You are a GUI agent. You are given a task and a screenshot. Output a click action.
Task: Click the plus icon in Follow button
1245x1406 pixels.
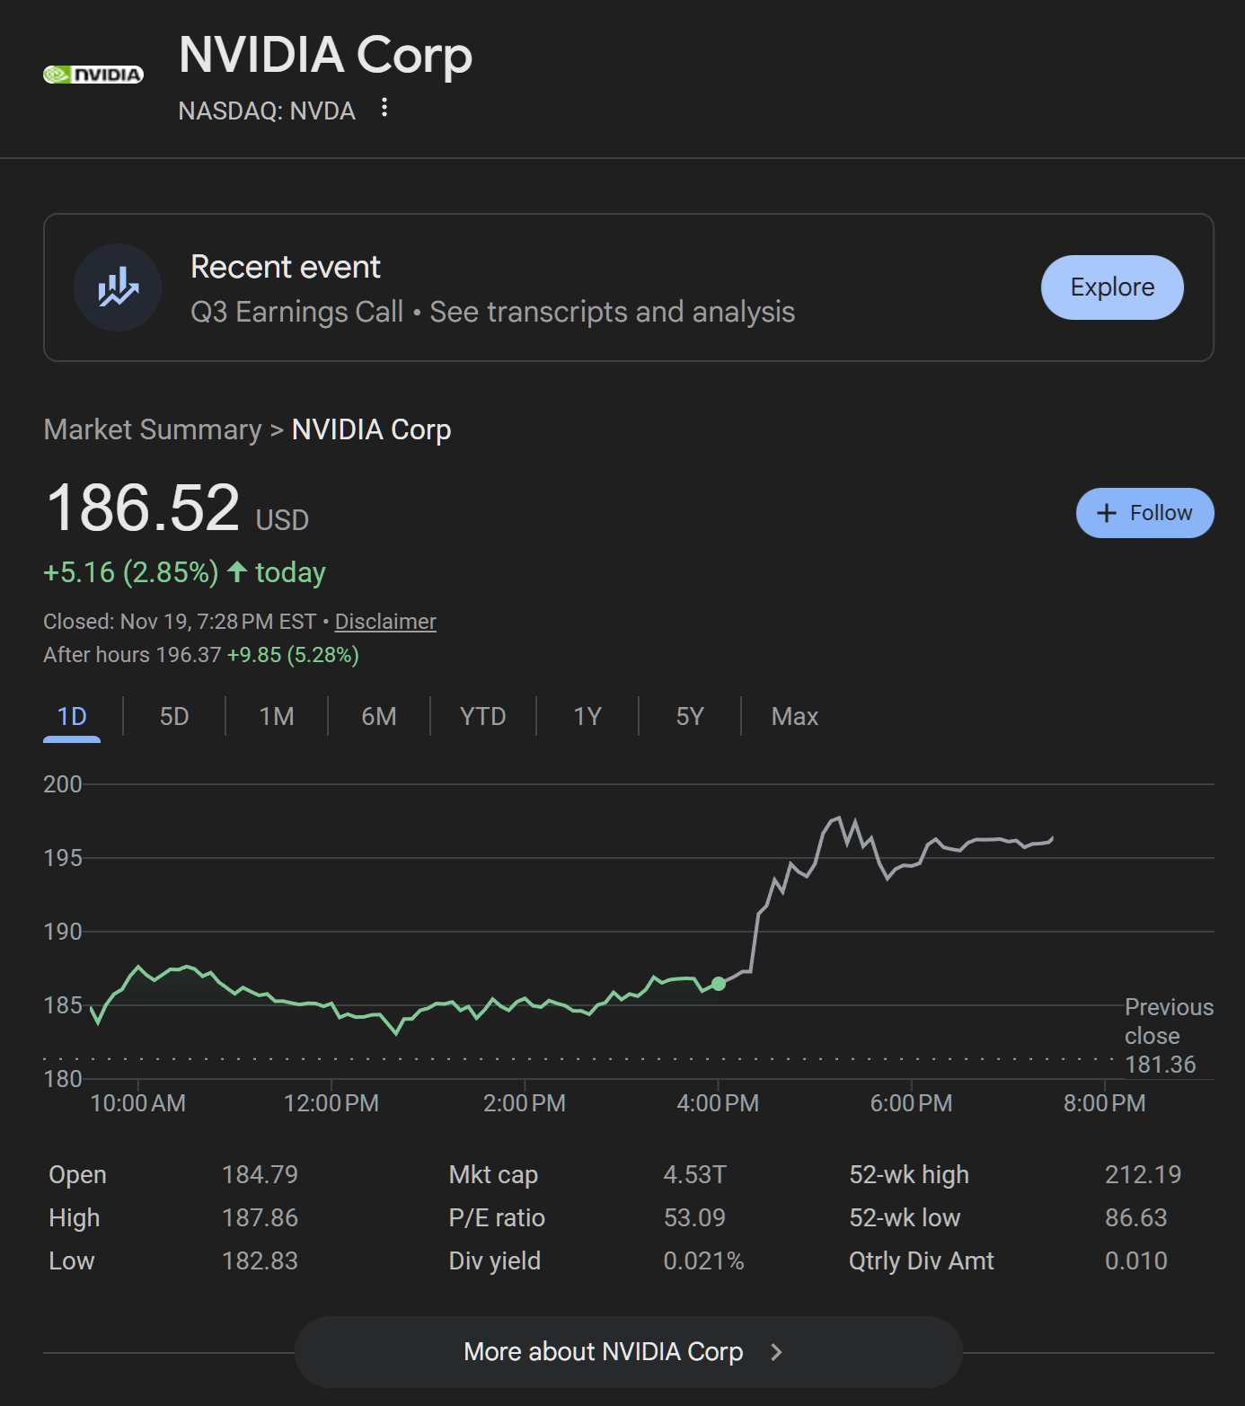click(x=1107, y=513)
